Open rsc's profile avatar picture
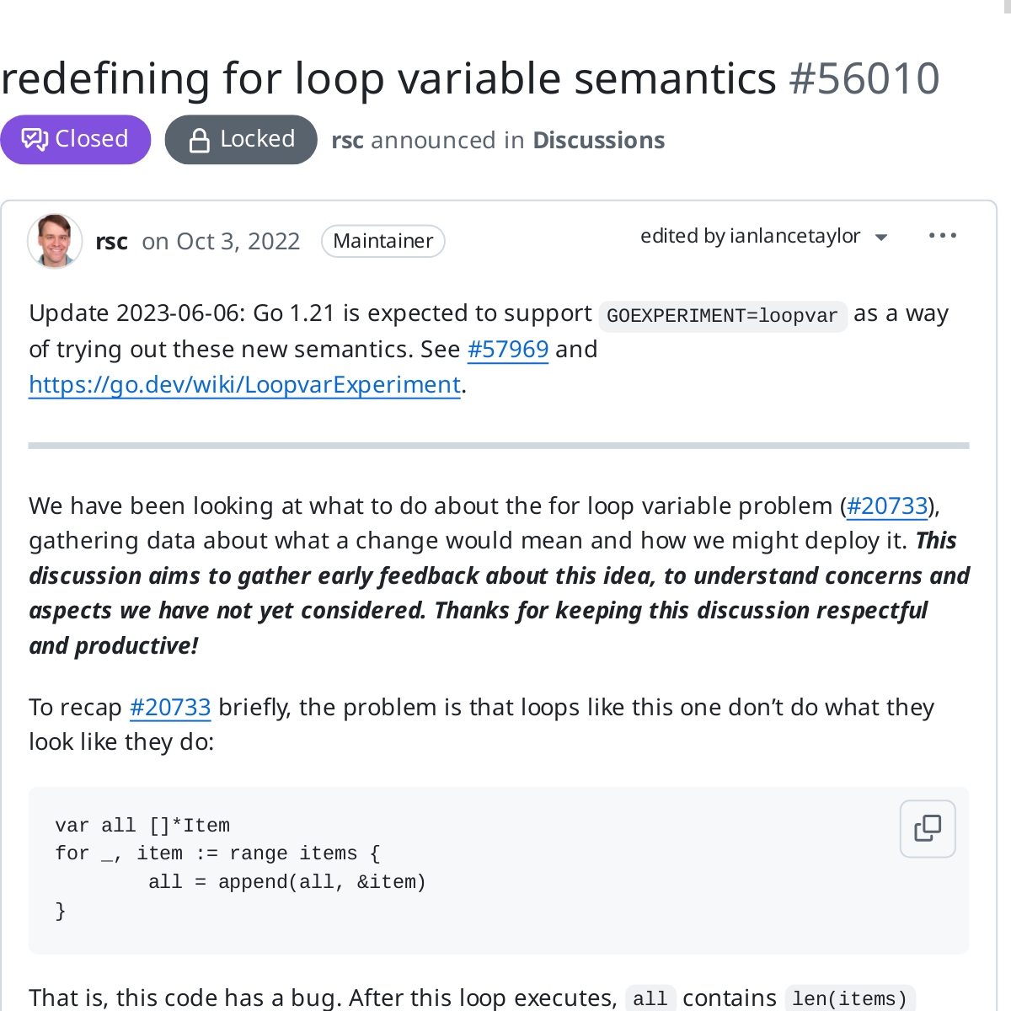This screenshot has width=1011, height=1011. click(x=55, y=241)
